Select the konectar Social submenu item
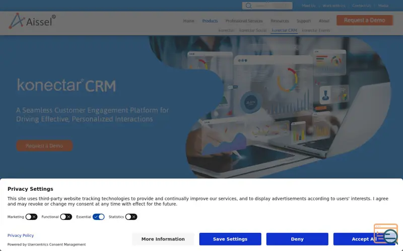Viewport: 403px width, 251px height. 253,30
